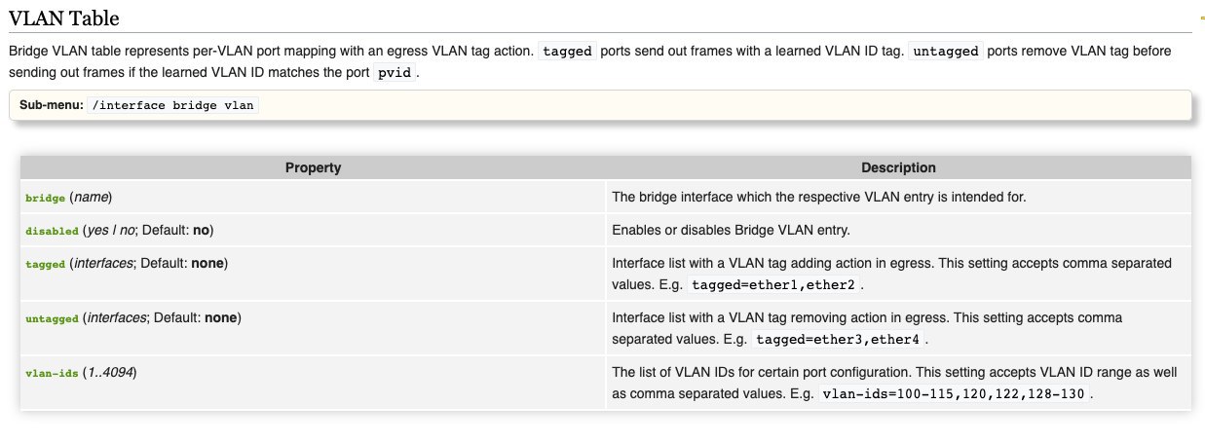The image size is (1205, 442).
Task: Click the Sub-menu: label
Action: tap(52, 105)
